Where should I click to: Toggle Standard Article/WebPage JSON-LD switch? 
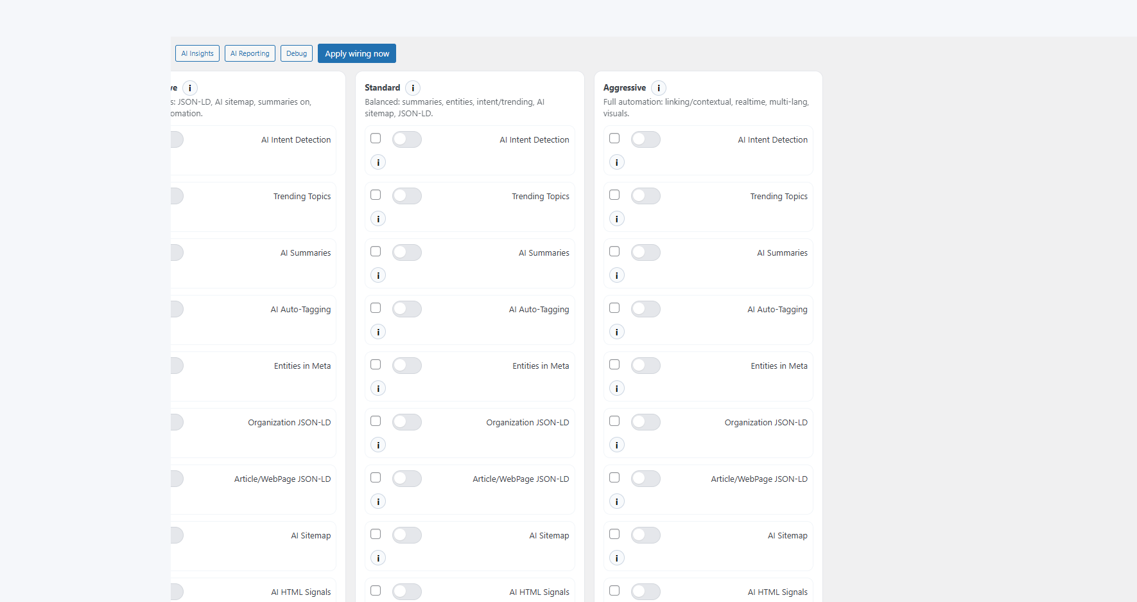[x=407, y=479]
